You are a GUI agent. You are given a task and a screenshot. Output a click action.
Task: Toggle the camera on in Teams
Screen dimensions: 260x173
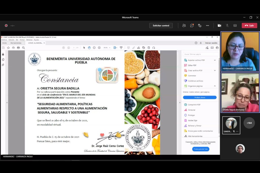[x=219, y=26]
